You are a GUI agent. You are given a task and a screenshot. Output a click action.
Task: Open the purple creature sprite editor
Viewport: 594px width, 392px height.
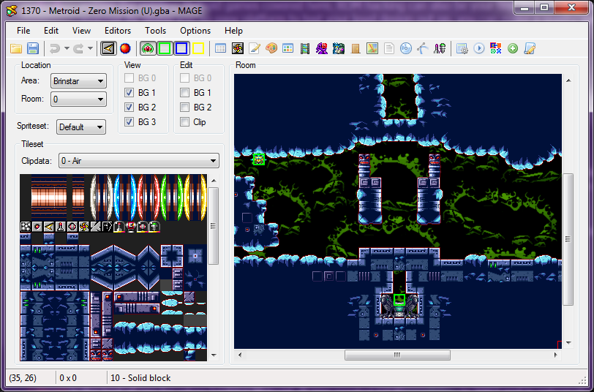pyautogui.click(x=322, y=48)
